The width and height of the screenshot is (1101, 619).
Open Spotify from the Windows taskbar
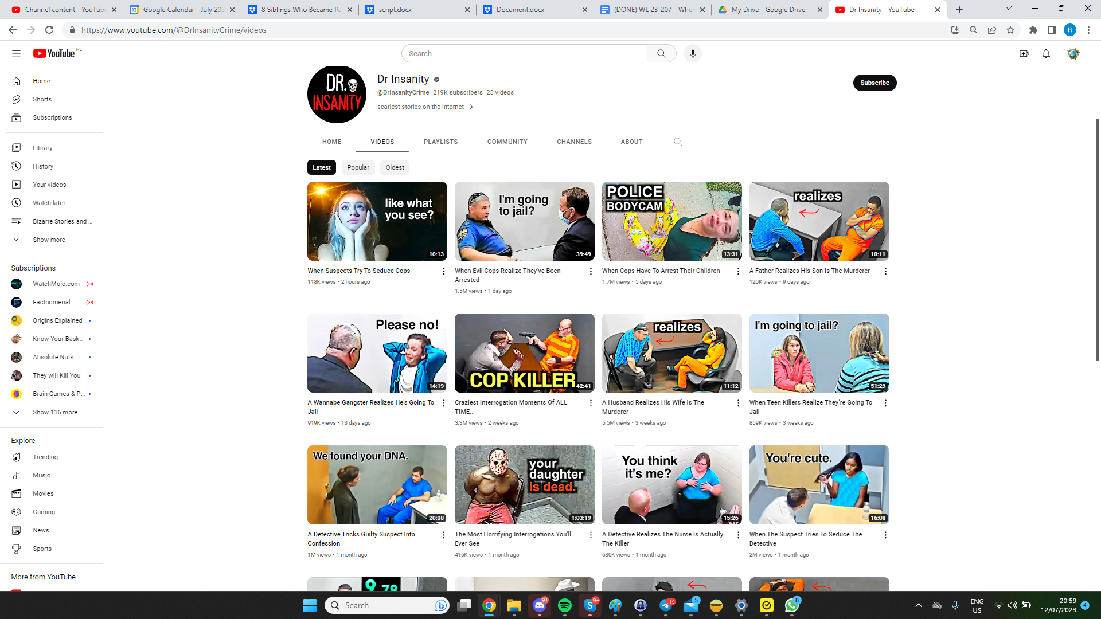(x=565, y=605)
